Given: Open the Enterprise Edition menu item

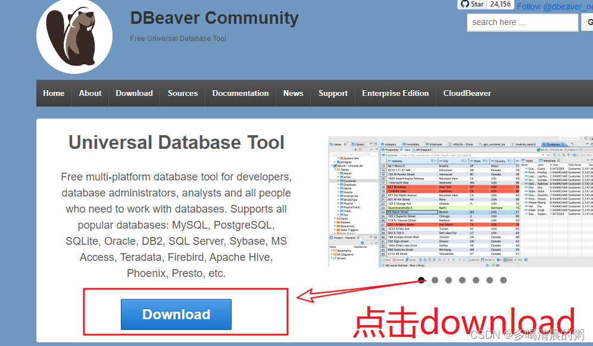Looking at the screenshot, I should pyautogui.click(x=395, y=93).
